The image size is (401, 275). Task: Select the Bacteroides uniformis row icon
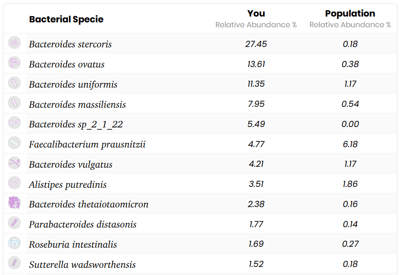14,83
